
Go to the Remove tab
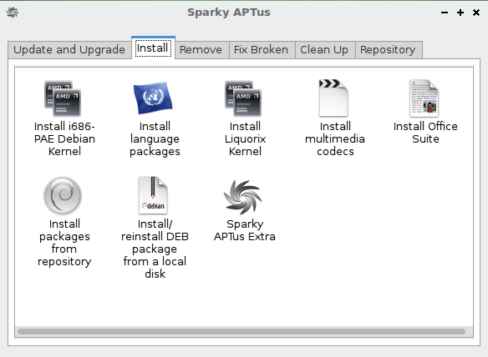tap(201, 50)
